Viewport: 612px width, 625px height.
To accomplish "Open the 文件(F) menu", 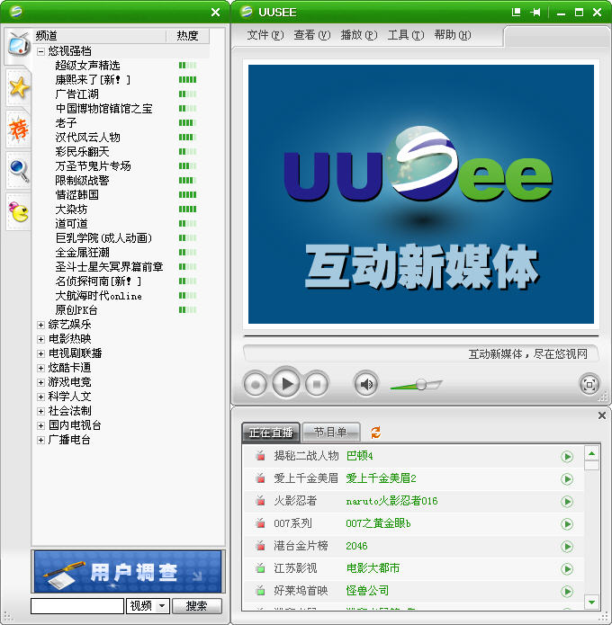I will pyautogui.click(x=265, y=35).
